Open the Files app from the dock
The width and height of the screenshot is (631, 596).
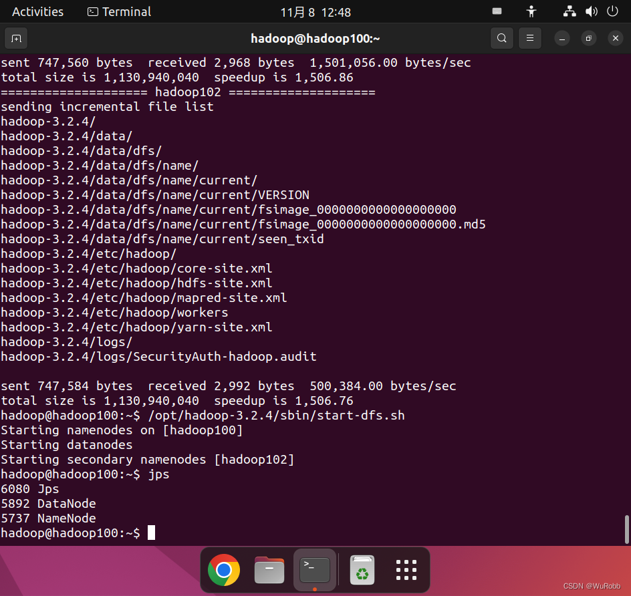coord(269,570)
